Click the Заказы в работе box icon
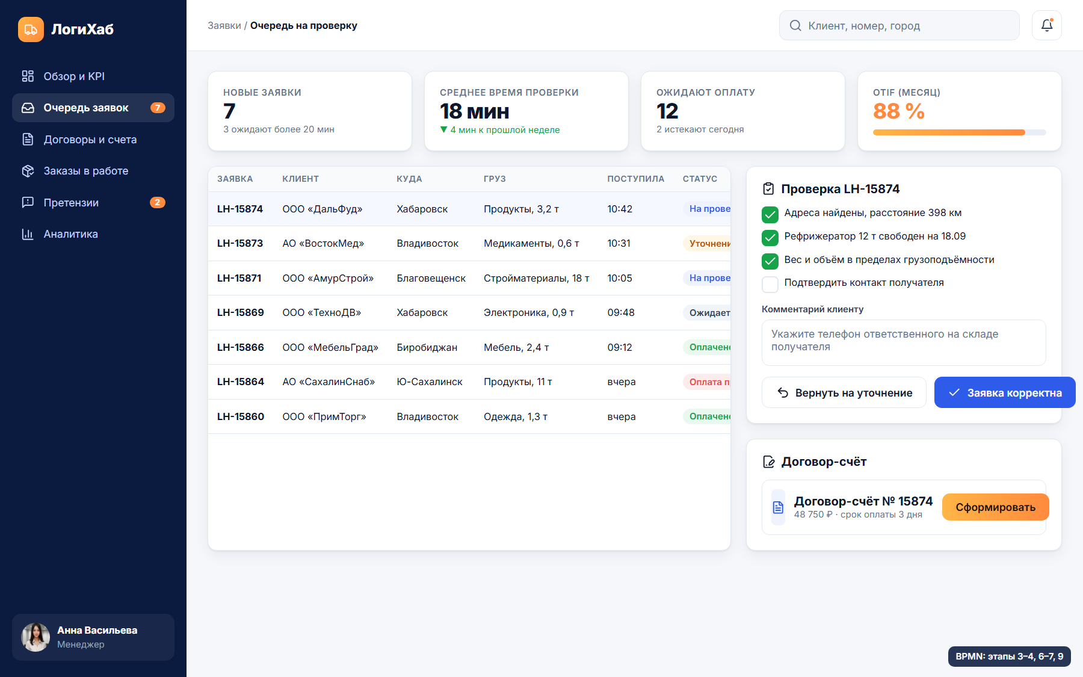The height and width of the screenshot is (677, 1083). (x=28, y=171)
